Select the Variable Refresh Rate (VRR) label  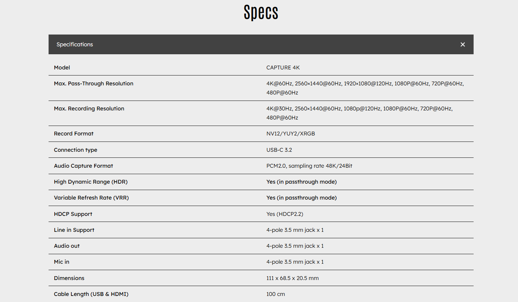[91, 198]
